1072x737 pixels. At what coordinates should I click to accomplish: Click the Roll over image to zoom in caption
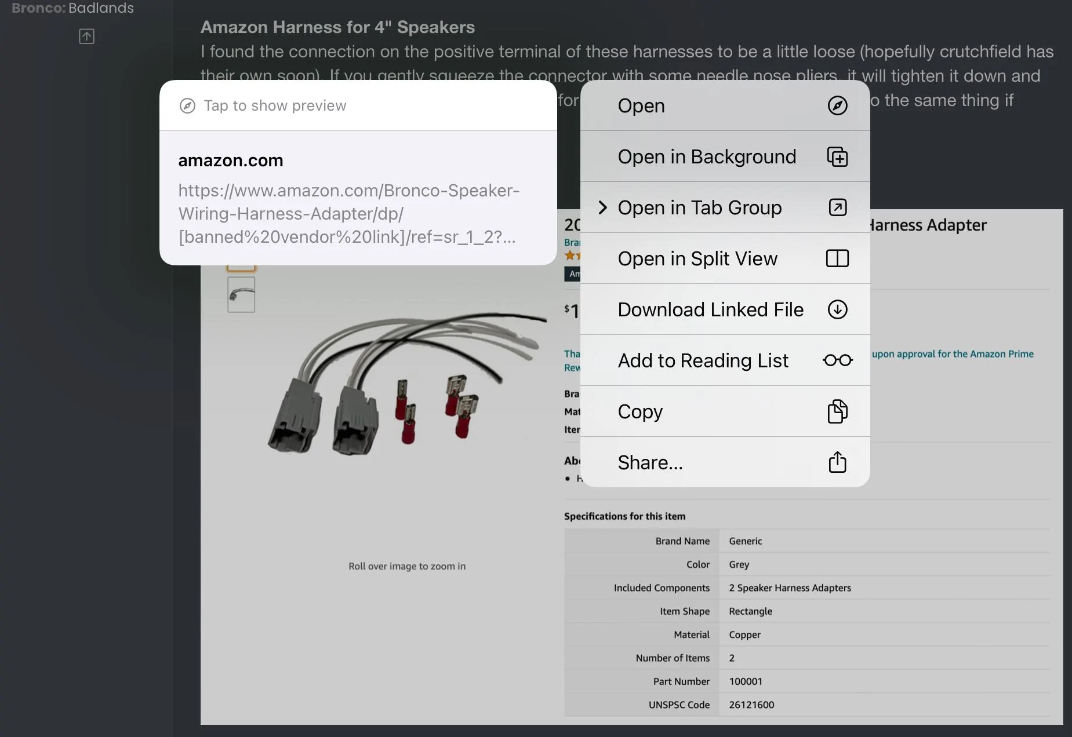point(407,566)
